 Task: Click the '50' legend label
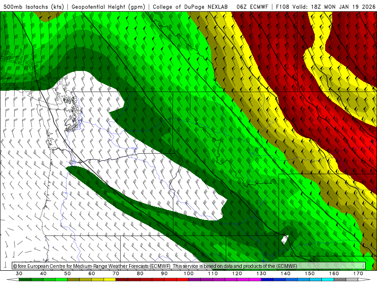[67, 274]
